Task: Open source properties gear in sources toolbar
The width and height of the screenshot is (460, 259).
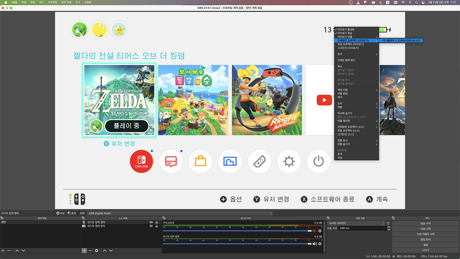Action: (x=97, y=251)
